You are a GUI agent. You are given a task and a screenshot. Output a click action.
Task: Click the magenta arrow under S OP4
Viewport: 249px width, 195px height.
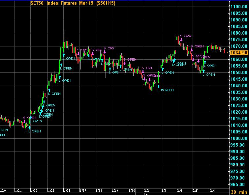181,40
